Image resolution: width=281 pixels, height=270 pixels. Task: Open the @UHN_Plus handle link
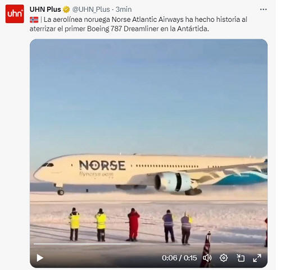coord(91,10)
